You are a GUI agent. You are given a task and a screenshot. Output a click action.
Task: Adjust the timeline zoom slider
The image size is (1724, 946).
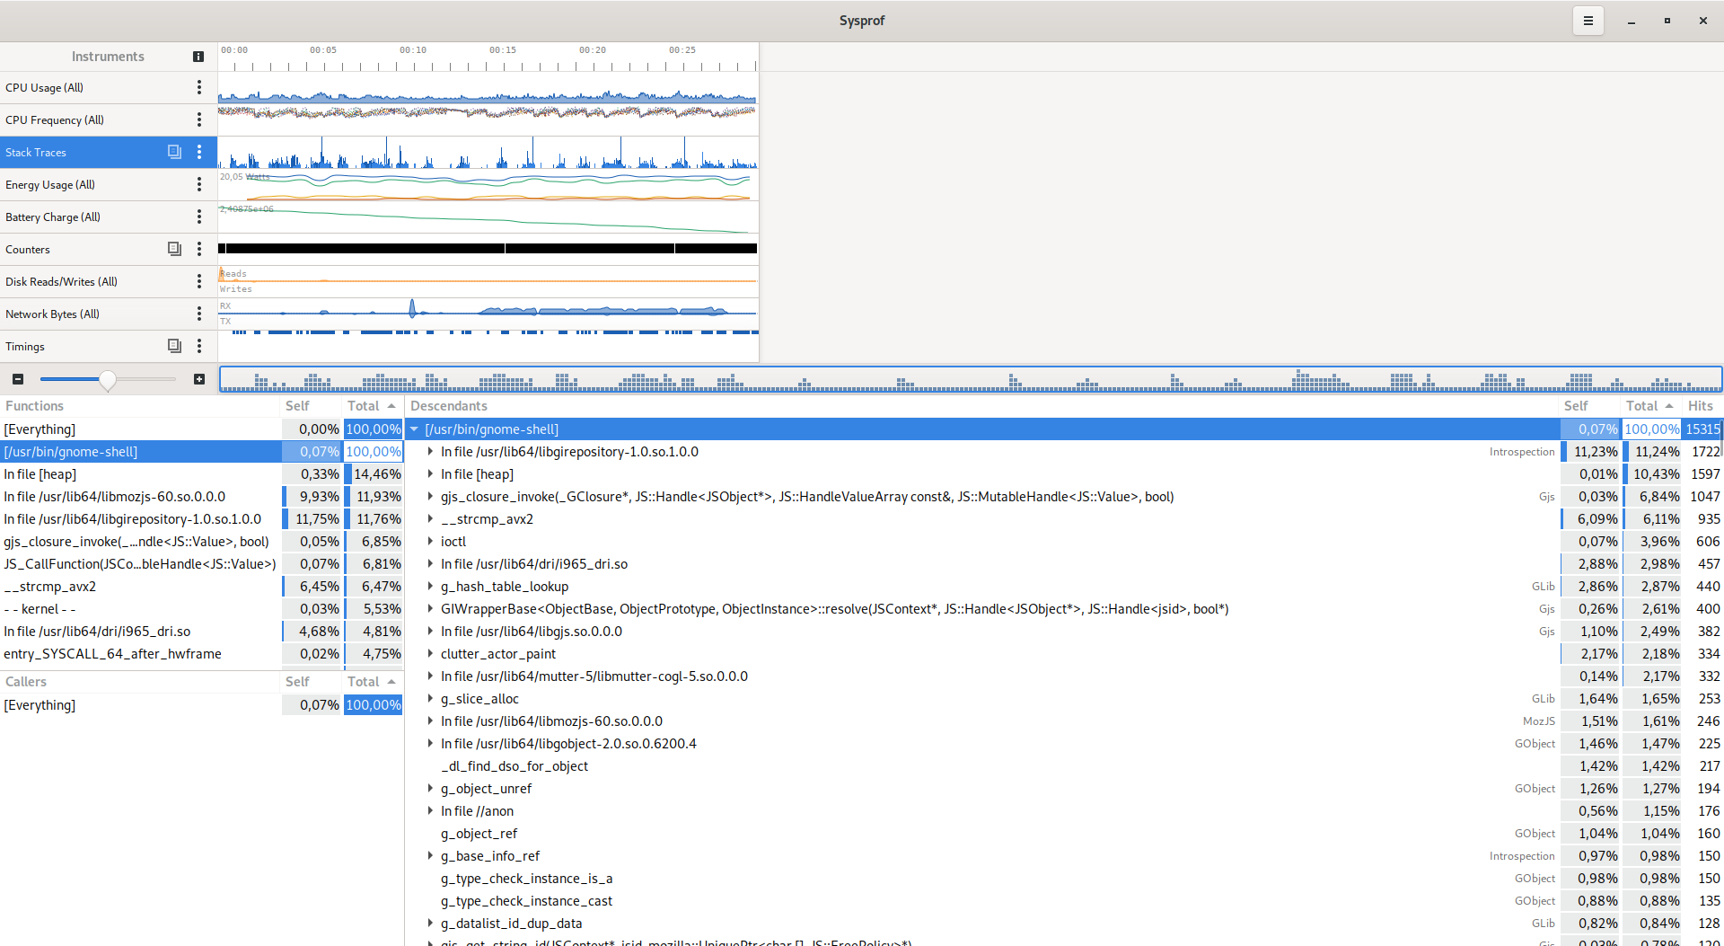[108, 379]
